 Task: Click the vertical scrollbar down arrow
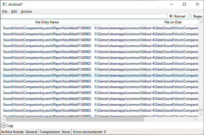pos(201,114)
